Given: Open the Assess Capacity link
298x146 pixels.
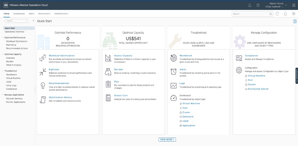Looking at the screenshot, I should point(123,56).
